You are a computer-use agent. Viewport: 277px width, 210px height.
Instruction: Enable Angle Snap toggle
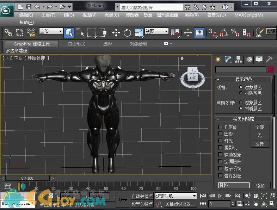(x=224, y=33)
